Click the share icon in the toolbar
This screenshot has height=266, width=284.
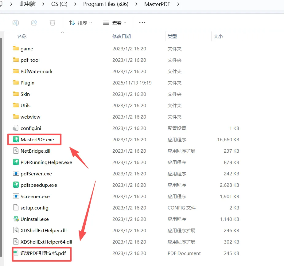34,22
